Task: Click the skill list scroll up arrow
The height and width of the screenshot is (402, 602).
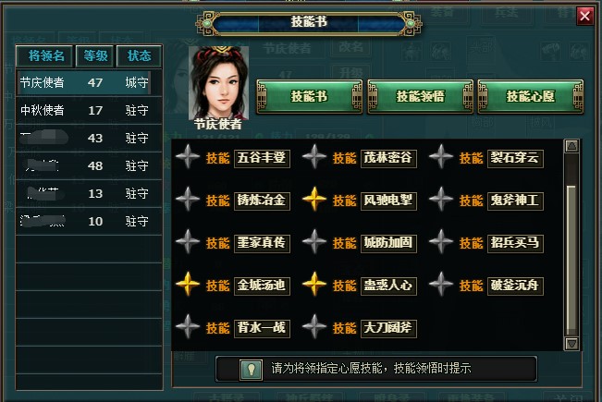Action: 571,146
